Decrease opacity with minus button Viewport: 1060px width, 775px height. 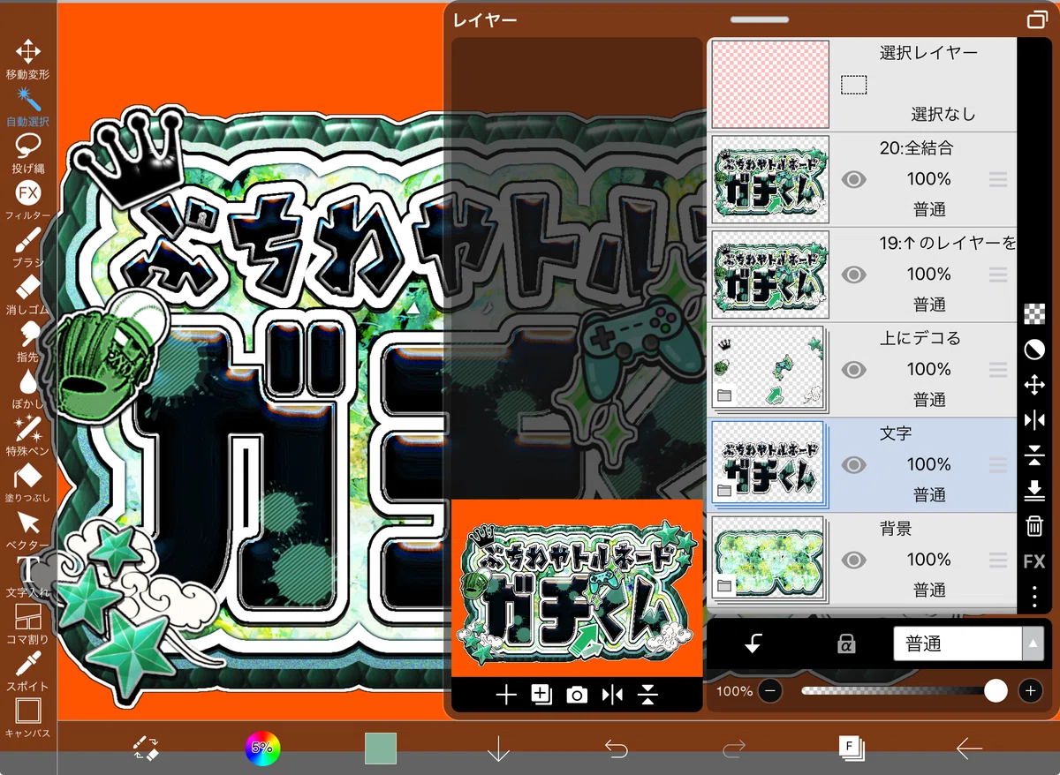(x=770, y=690)
